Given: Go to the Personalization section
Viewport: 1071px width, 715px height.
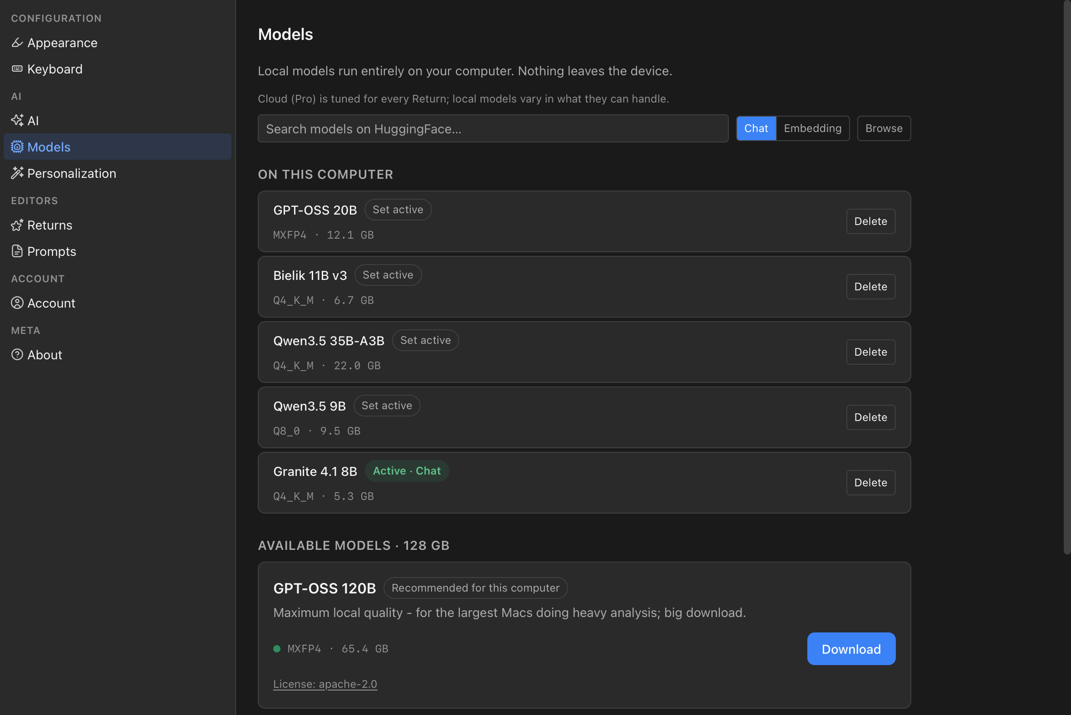Looking at the screenshot, I should (117, 173).
